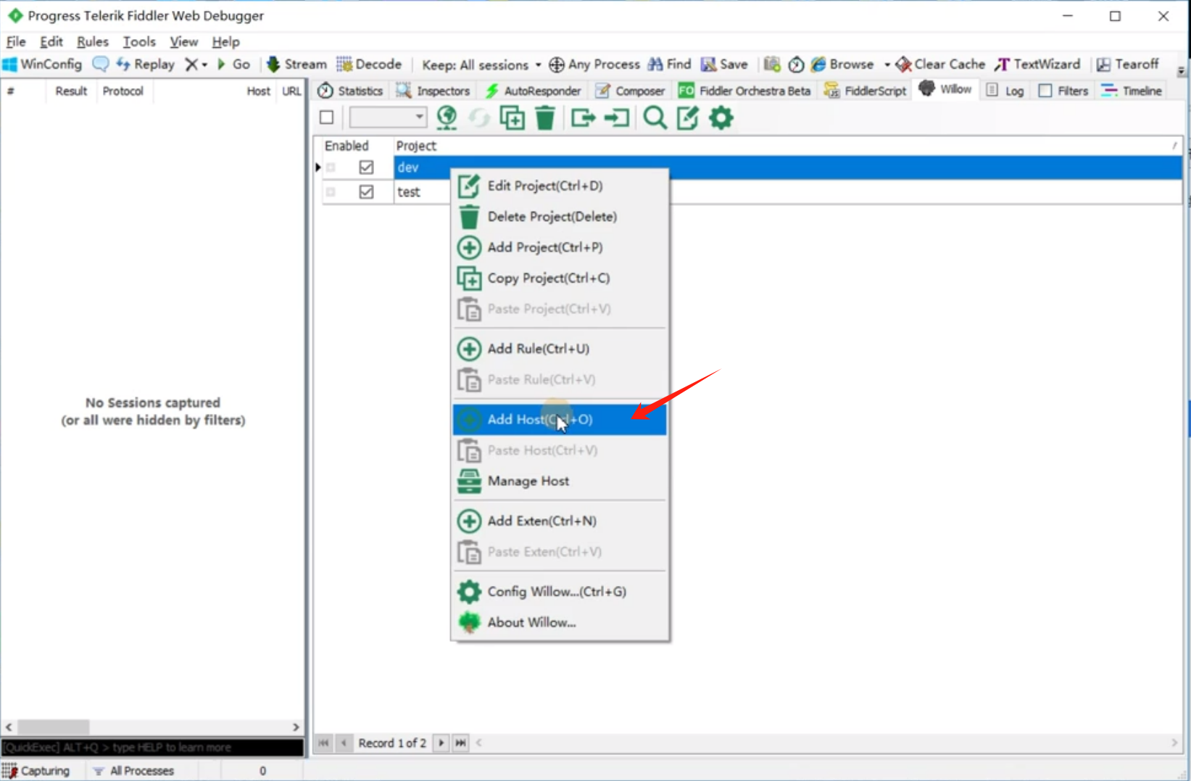Screen dimensions: 1191x781
Task: Click the QuickExec command input box
Action: (x=152, y=747)
